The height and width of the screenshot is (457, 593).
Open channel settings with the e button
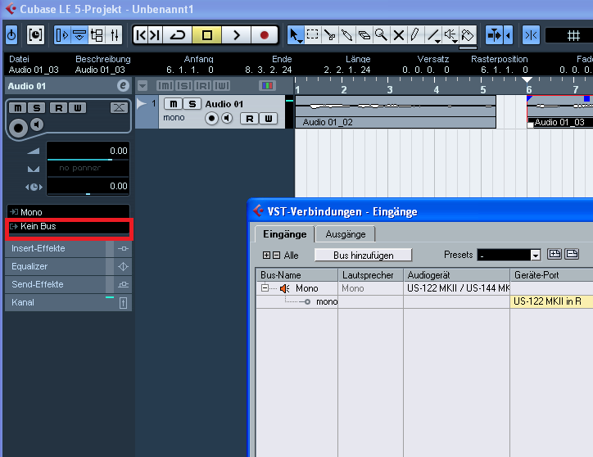(x=123, y=86)
